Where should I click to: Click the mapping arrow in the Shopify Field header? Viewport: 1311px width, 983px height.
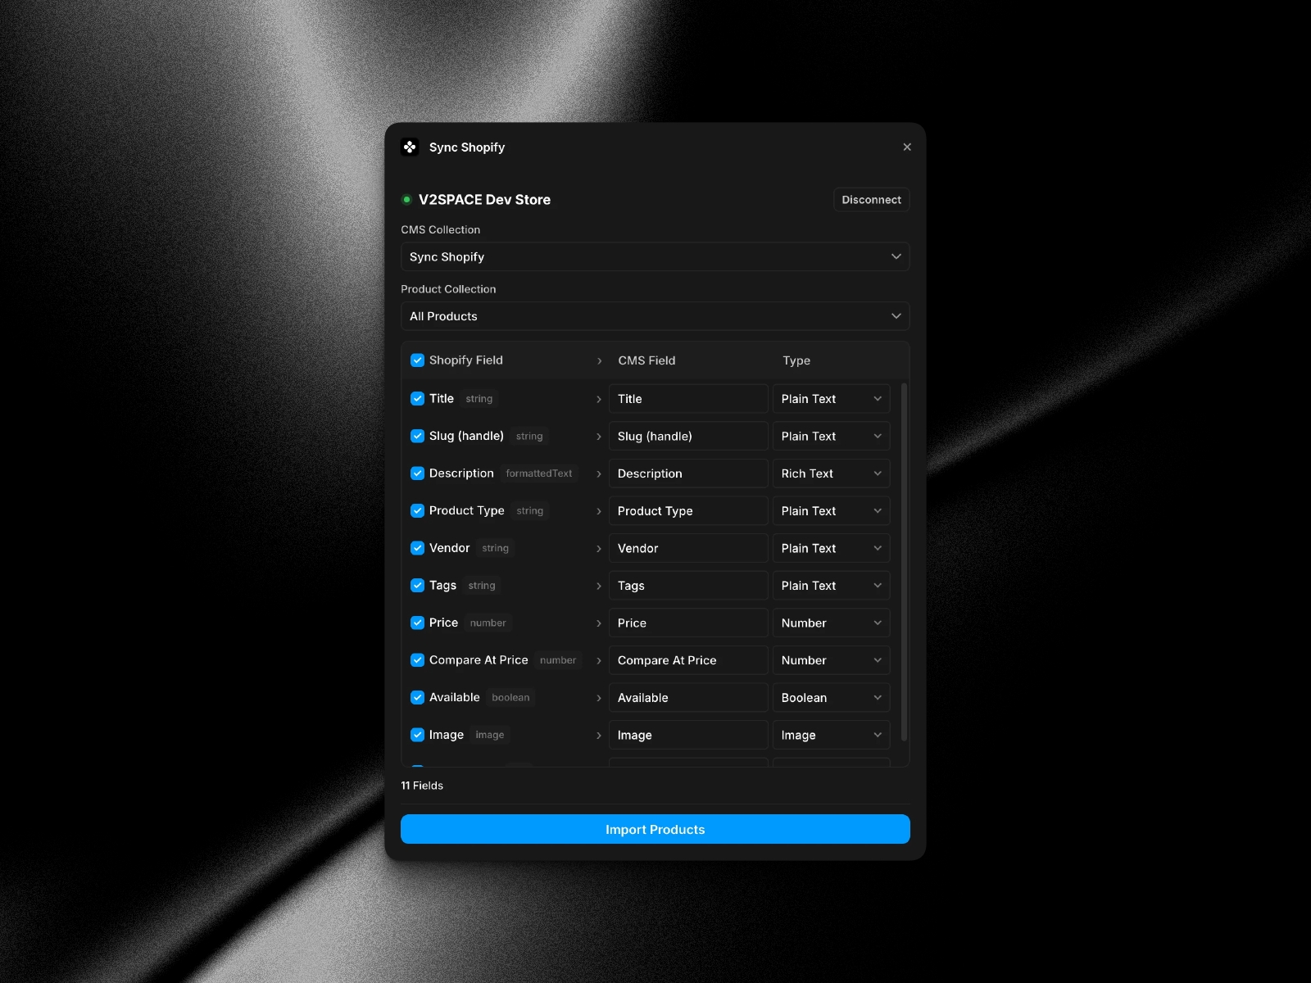click(x=598, y=360)
